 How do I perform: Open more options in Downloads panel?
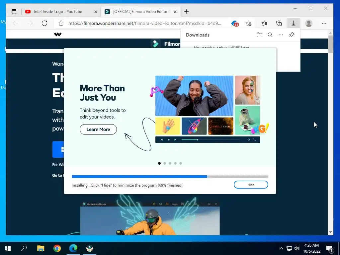[281, 35]
